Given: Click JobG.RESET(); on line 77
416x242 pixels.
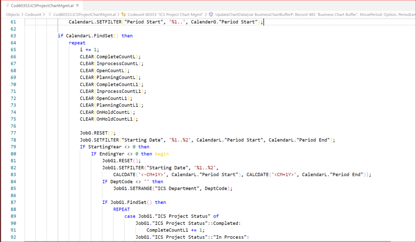Looking at the screenshot, I should click(x=98, y=133).
